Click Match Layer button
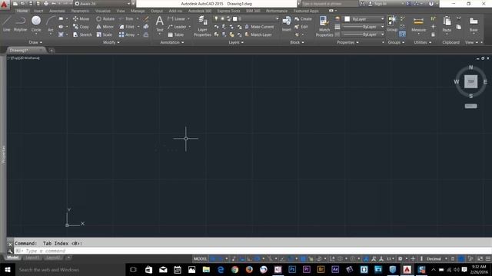Screen dimensions: 492x276 [258, 34]
